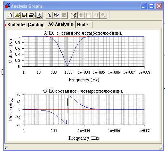165x156 pixels.
Task: Click the 0.6 voltage tick label
Action: pyautogui.click(x=18, y=48)
